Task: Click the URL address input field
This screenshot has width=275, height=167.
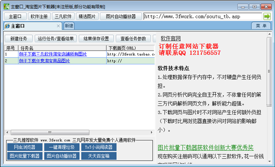Action: [x=203, y=16]
